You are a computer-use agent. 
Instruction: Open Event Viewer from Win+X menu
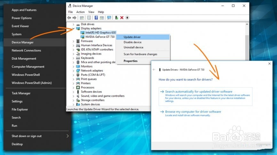[35, 26]
